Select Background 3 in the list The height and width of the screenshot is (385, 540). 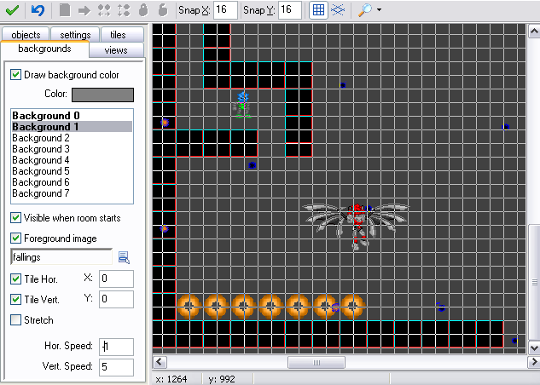[x=41, y=149]
